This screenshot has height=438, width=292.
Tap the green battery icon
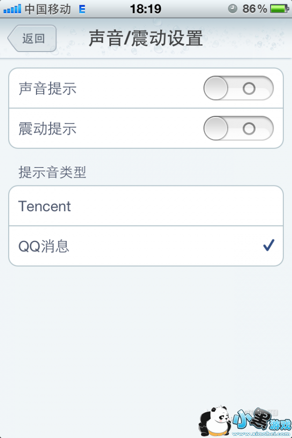[279, 9]
